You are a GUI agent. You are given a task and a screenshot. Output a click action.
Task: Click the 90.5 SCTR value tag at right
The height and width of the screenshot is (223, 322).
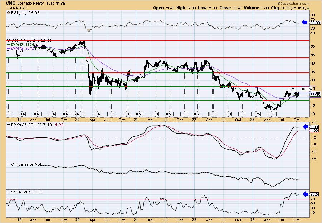tap(315, 194)
